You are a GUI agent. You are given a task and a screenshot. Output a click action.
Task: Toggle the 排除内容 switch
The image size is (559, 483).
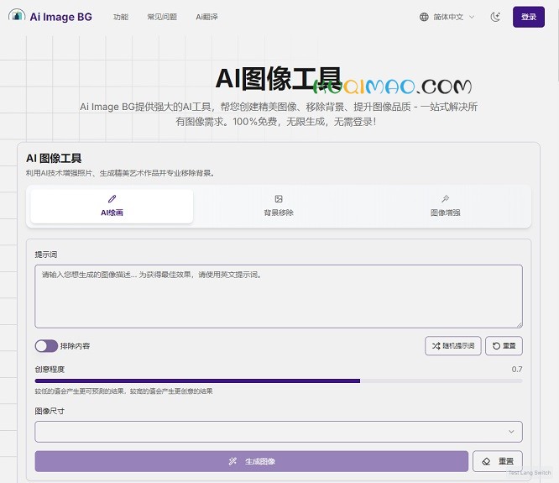coord(46,346)
